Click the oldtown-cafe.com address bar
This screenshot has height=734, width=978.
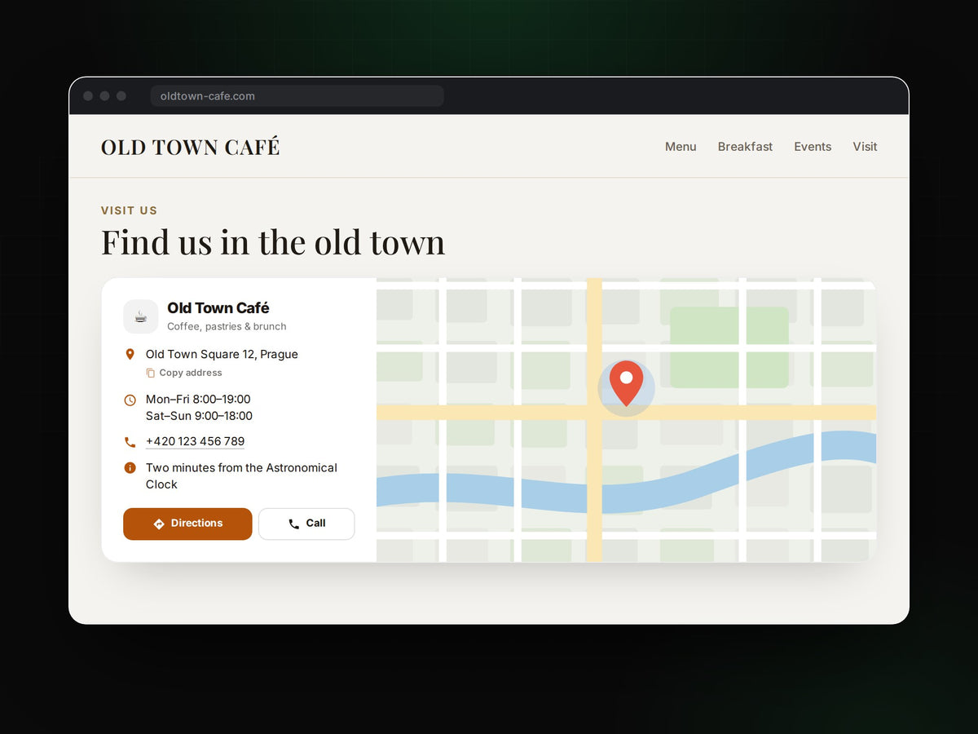pos(297,96)
